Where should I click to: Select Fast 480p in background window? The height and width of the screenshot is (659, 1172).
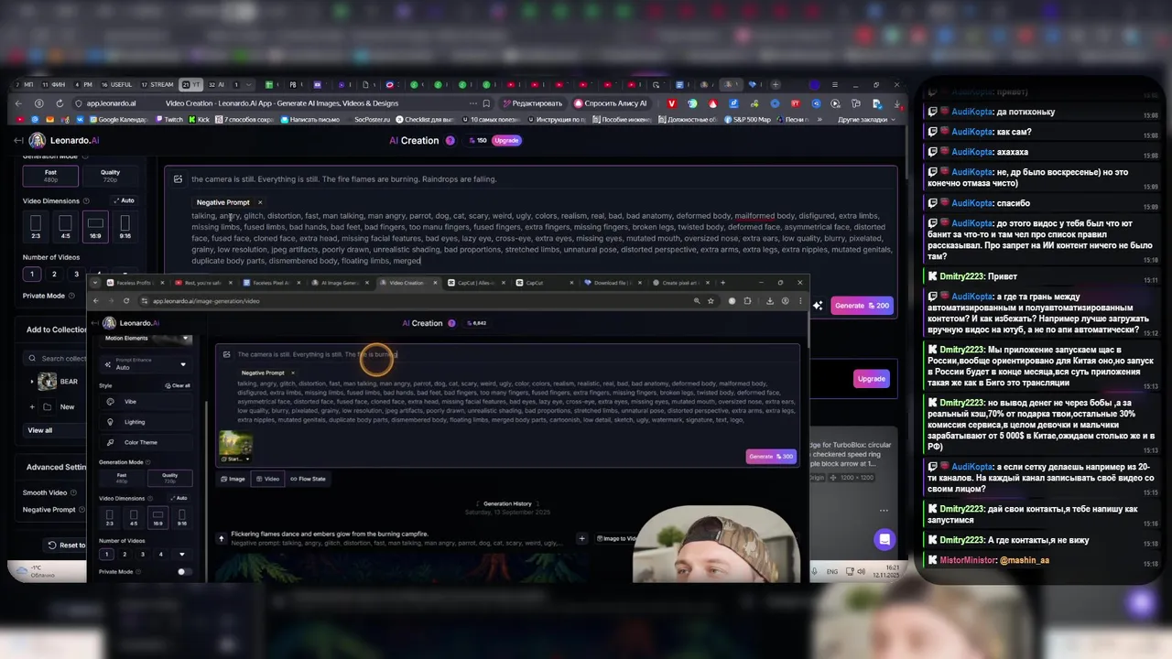pos(51,175)
